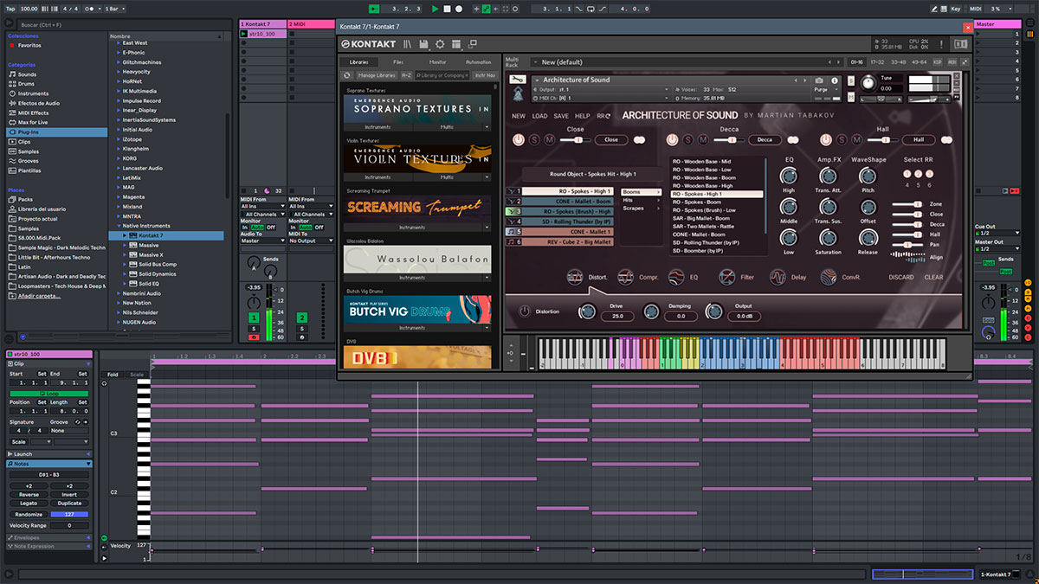Screen dimensions: 1039x584
Task: Click the snapshot camera icon
Action: [819, 80]
